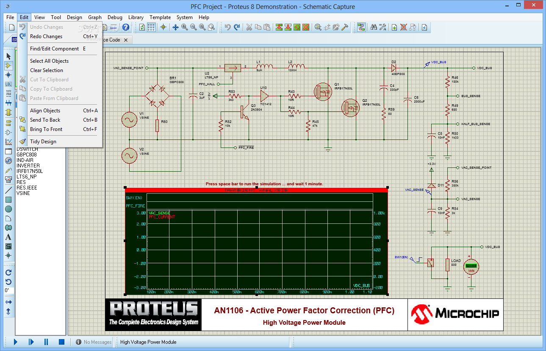The height and width of the screenshot is (351, 546).
Task: Choose the 2D Graphics Symbols tool
Action: tap(8, 246)
